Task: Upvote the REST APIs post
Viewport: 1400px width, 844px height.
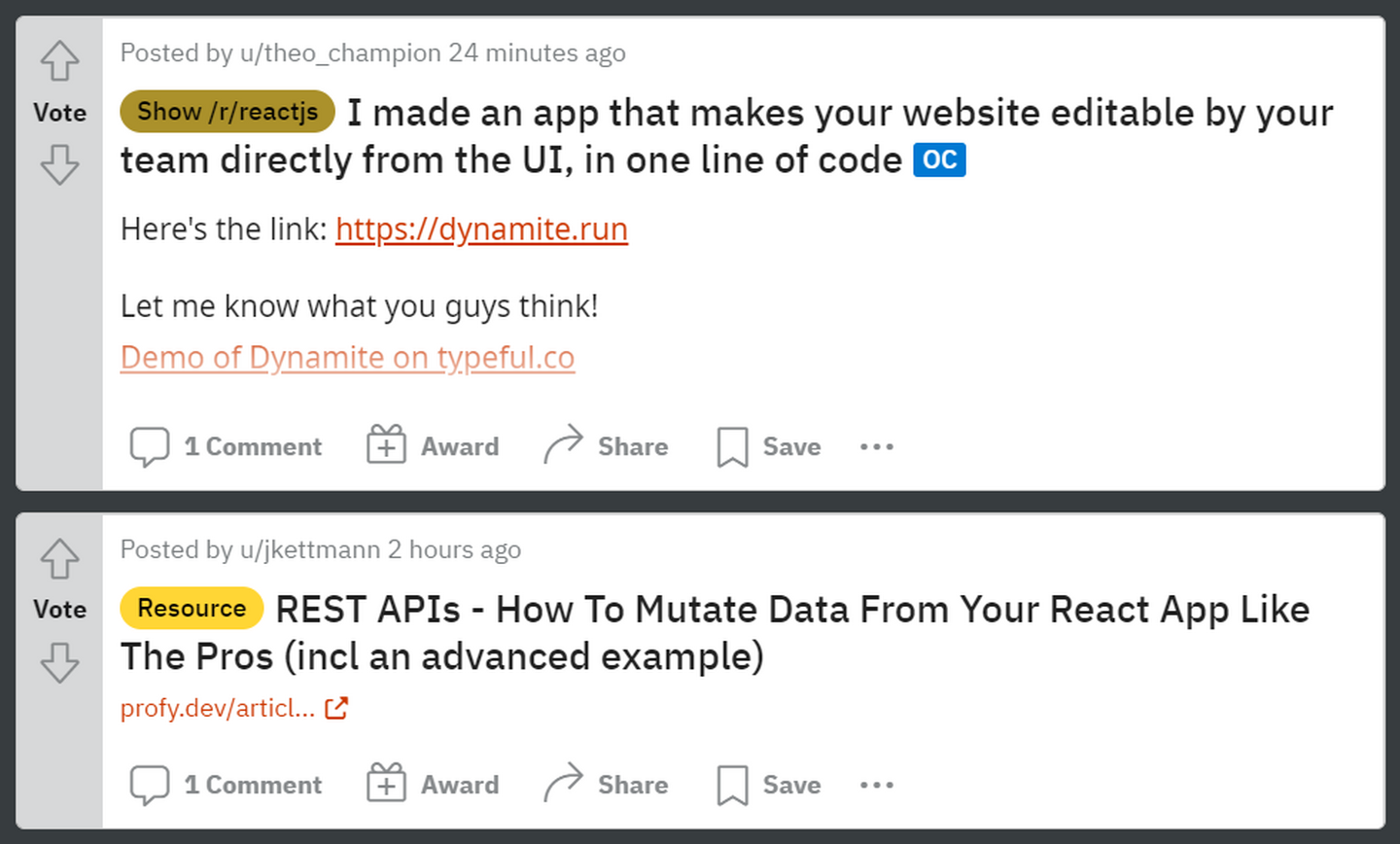Action: [x=59, y=559]
